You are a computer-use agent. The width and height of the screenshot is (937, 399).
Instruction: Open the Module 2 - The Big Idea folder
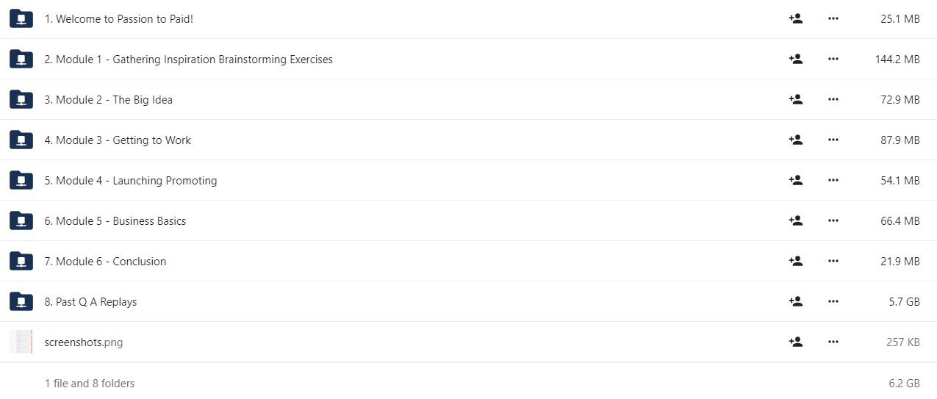108,100
